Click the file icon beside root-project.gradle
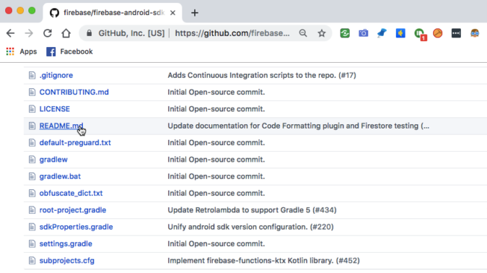The image size is (487, 273). [32, 210]
